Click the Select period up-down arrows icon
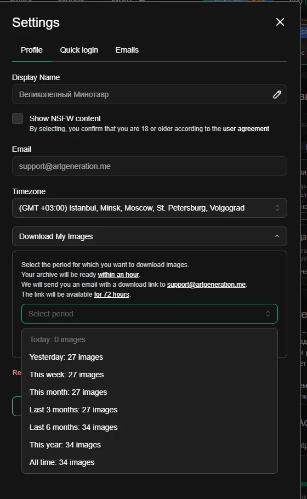Viewport: 307px width, 499px height. point(268,314)
